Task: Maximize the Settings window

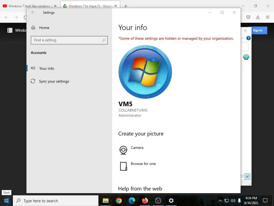Action: (222, 12)
